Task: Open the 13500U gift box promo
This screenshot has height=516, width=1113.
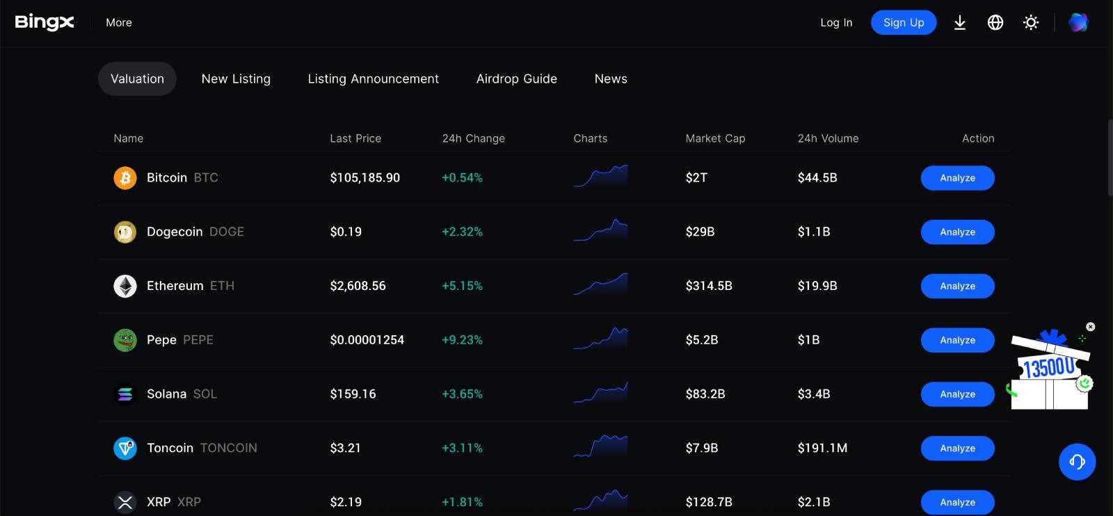Action: coord(1050,370)
